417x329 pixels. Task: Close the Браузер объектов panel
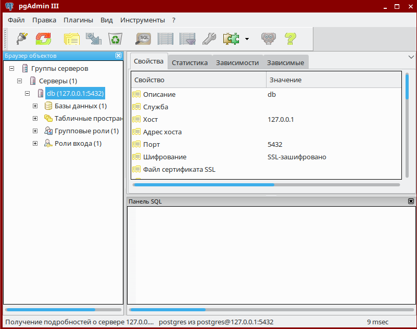coord(118,56)
